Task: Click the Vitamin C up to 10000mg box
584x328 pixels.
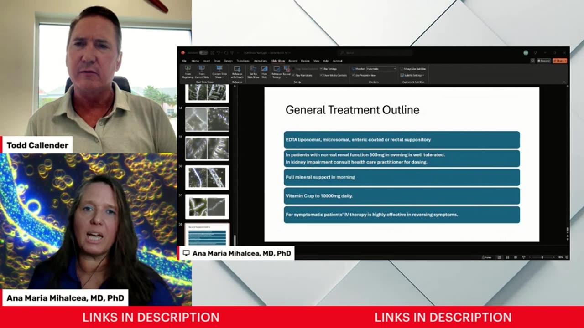Action: (402, 196)
